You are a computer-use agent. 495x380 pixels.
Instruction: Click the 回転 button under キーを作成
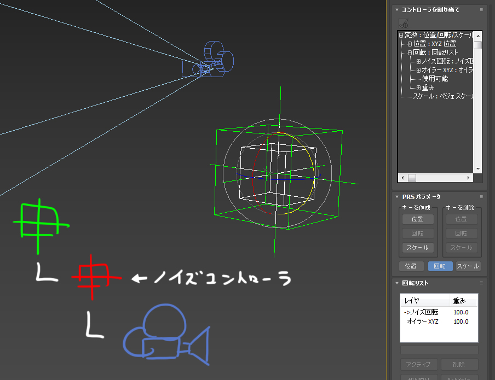[x=418, y=233]
